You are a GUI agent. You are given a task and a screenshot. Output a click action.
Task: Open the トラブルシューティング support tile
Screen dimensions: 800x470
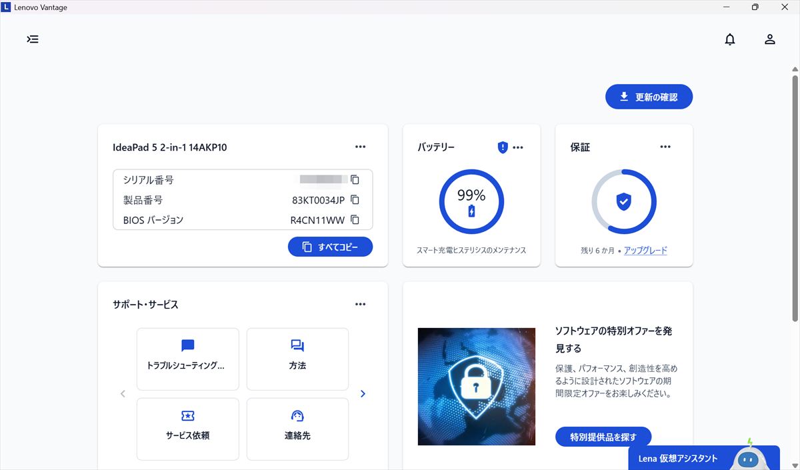(187, 359)
